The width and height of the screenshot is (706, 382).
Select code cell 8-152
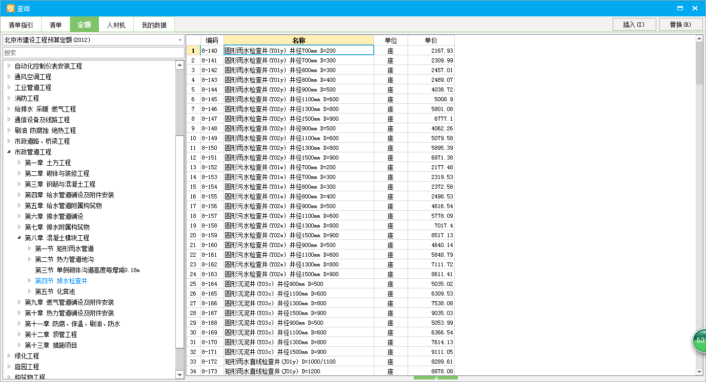(x=212, y=167)
